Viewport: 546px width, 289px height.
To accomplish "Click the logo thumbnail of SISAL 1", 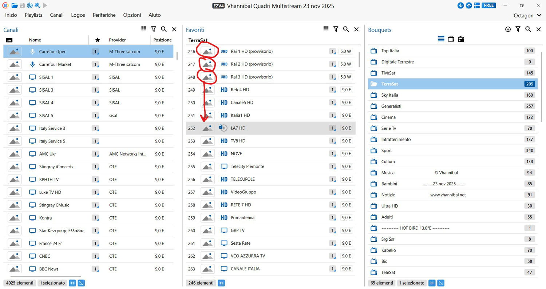I will pyautogui.click(x=15, y=77).
